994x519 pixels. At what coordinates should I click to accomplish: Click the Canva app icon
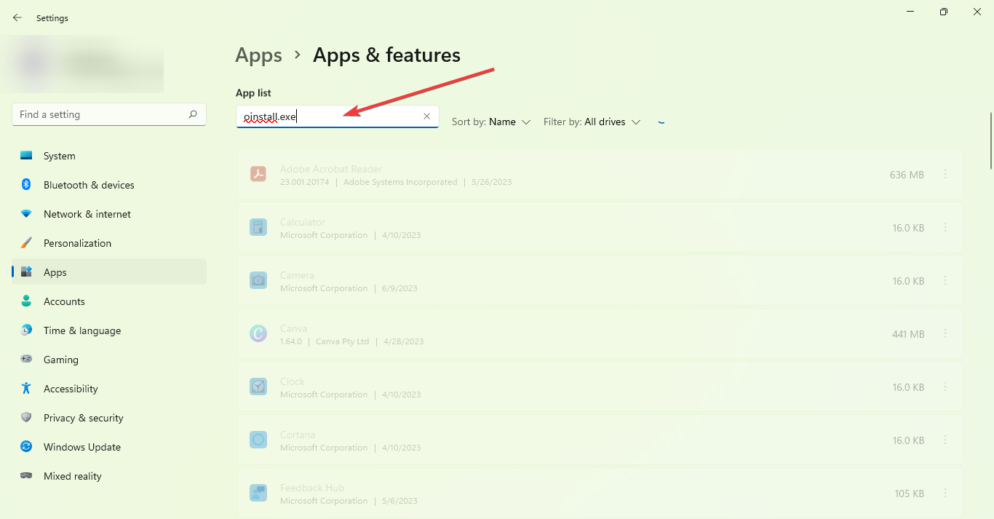pos(258,333)
